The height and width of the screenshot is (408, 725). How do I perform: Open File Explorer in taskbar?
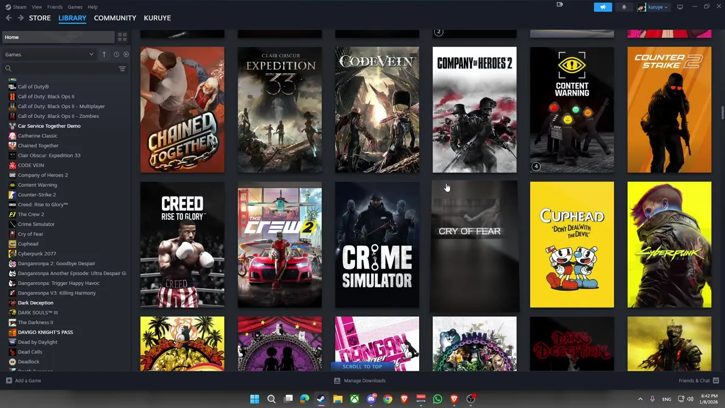coord(338,399)
